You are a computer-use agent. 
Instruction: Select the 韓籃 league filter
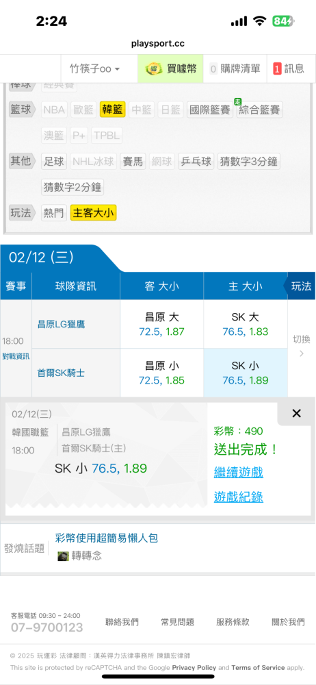point(113,110)
